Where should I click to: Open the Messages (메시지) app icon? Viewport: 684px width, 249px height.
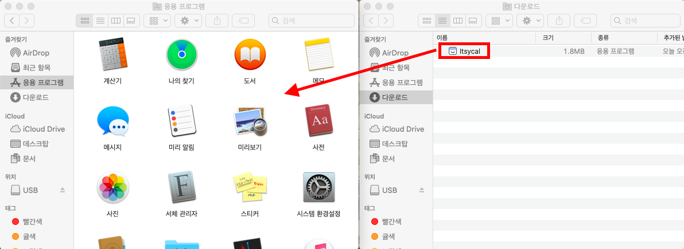(112, 121)
